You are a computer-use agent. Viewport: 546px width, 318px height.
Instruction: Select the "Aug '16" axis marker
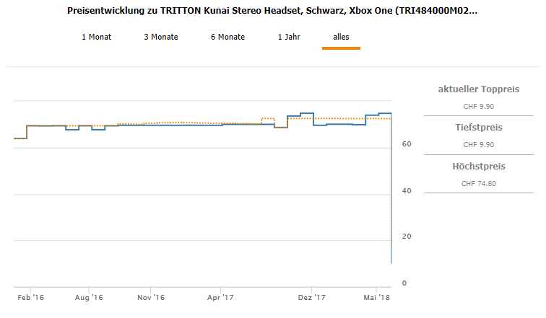click(89, 297)
